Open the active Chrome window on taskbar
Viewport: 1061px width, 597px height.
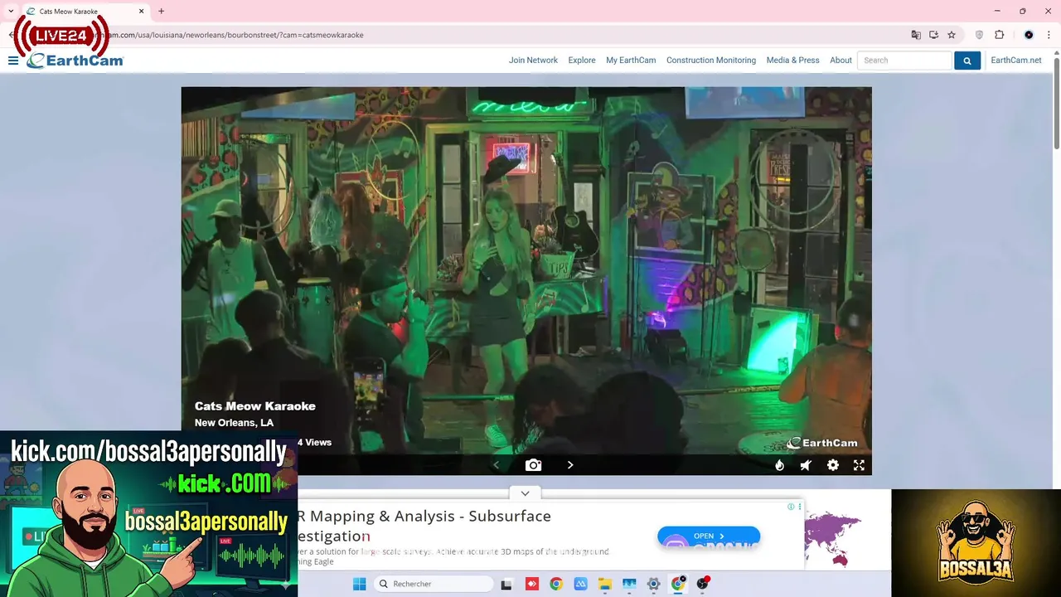tap(678, 584)
